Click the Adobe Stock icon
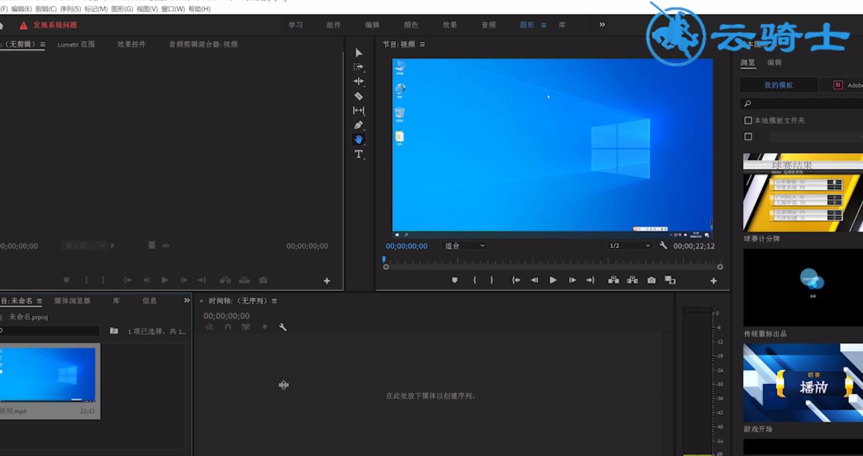863x456 pixels. click(838, 85)
